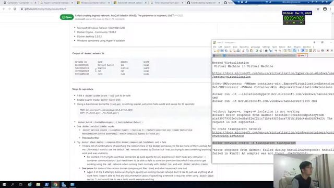The image size is (334, 188).
Task: Click the 'Steps to reproduce' heading
Action: (x=82, y=89)
